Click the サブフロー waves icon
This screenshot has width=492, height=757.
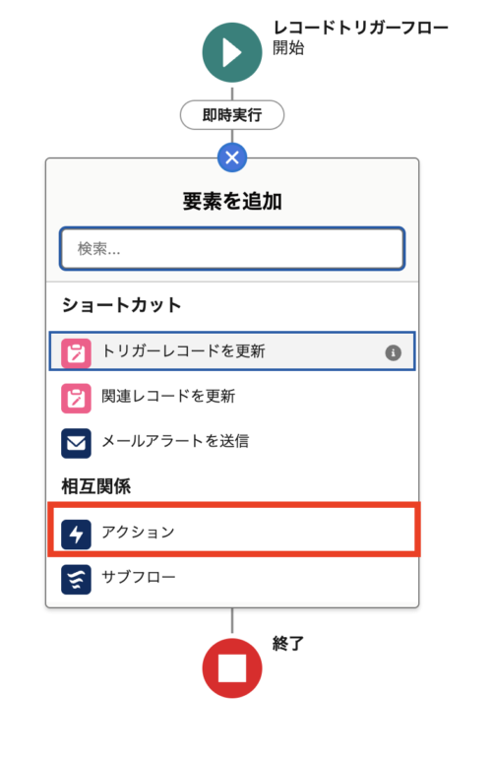76,580
